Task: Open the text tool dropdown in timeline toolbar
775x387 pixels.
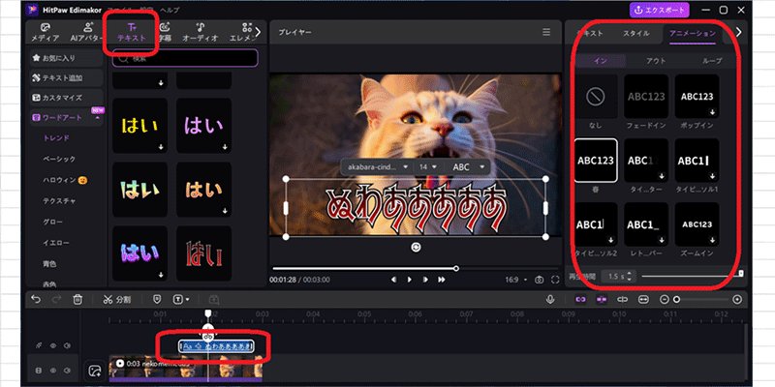Action: (x=181, y=299)
